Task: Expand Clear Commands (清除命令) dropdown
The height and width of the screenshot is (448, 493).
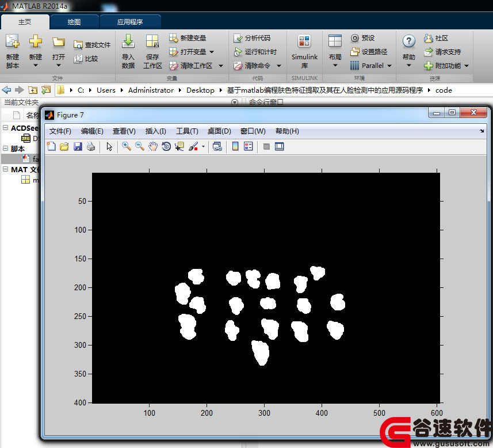Action: tap(279, 66)
